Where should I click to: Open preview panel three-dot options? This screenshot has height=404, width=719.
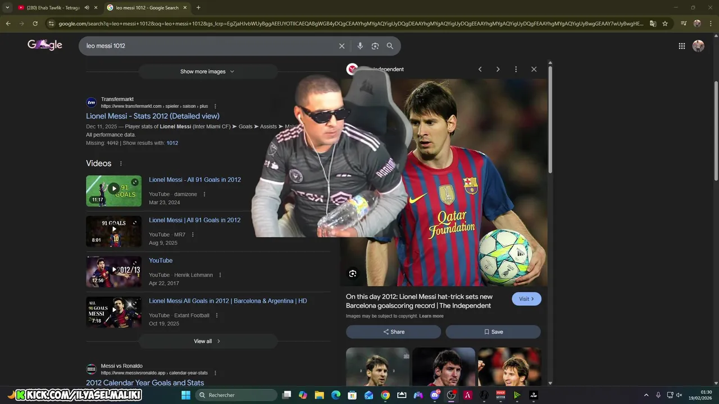click(x=516, y=69)
